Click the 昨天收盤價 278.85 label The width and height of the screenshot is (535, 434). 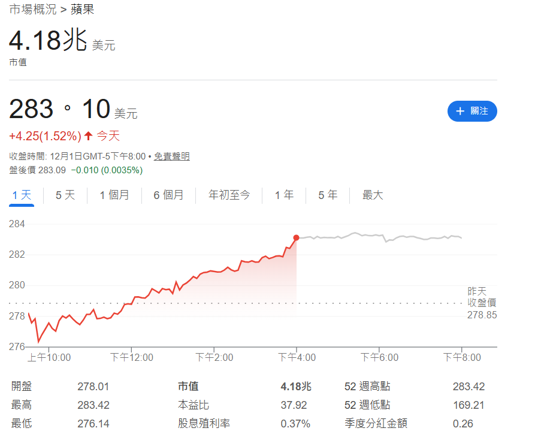[x=482, y=303]
